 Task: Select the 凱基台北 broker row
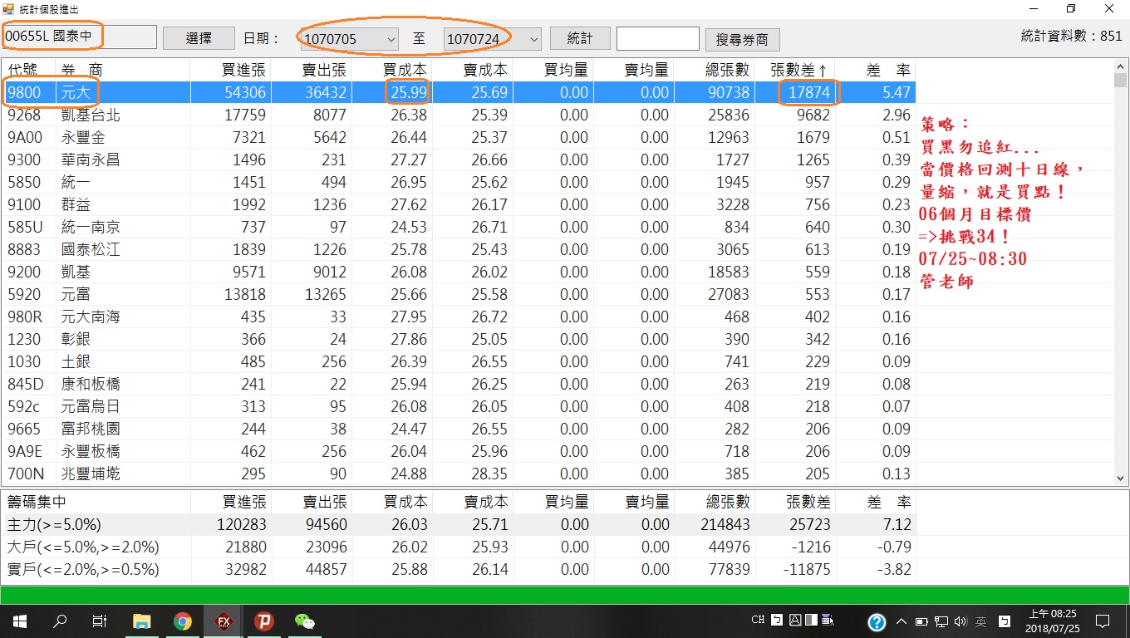coord(459,115)
